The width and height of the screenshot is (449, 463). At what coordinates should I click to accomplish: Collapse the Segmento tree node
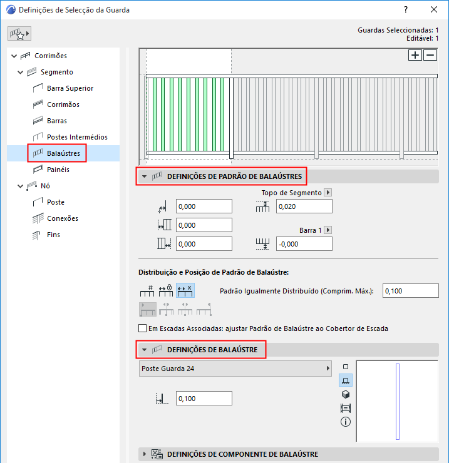coord(21,72)
